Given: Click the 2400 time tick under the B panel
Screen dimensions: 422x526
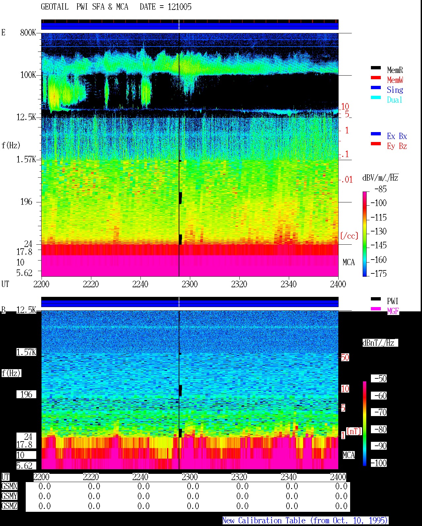Looking at the screenshot, I should point(338,477).
